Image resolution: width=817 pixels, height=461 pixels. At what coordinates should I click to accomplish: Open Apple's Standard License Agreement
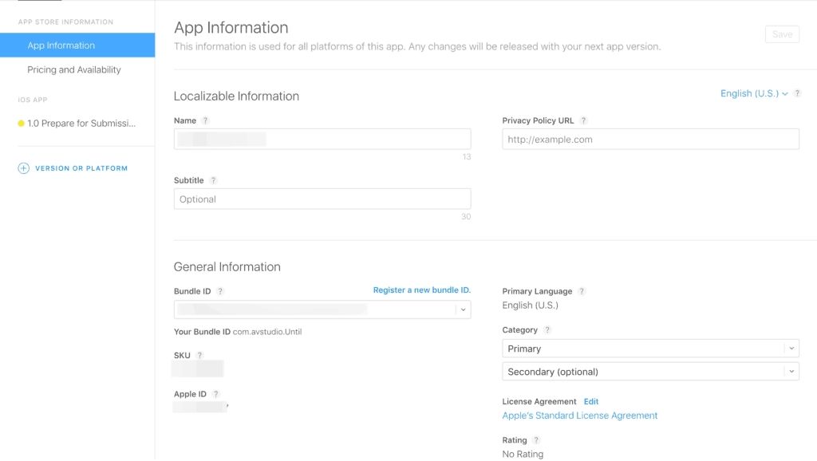(x=578, y=416)
